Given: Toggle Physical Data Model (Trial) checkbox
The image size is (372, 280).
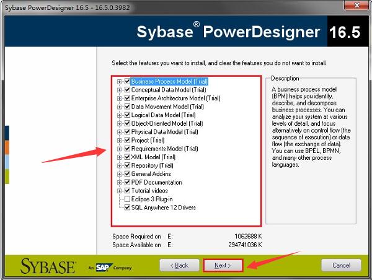Looking at the screenshot, I should coord(127,132).
